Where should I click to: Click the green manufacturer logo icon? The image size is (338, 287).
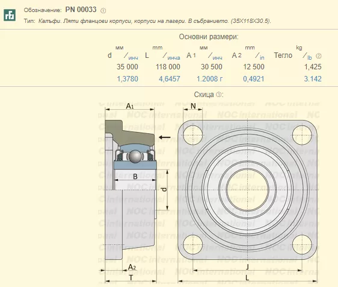(x=10, y=15)
